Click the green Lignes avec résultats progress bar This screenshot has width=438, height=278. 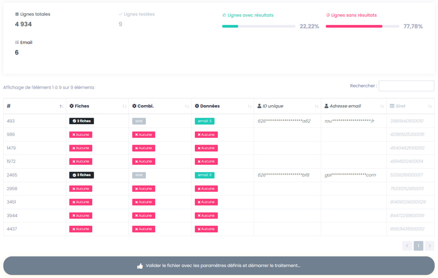(x=259, y=26)
